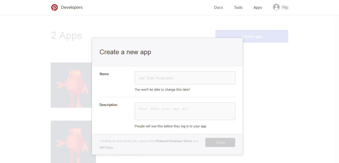
Task: Focus the app Name input field
Action: (185, 78)
